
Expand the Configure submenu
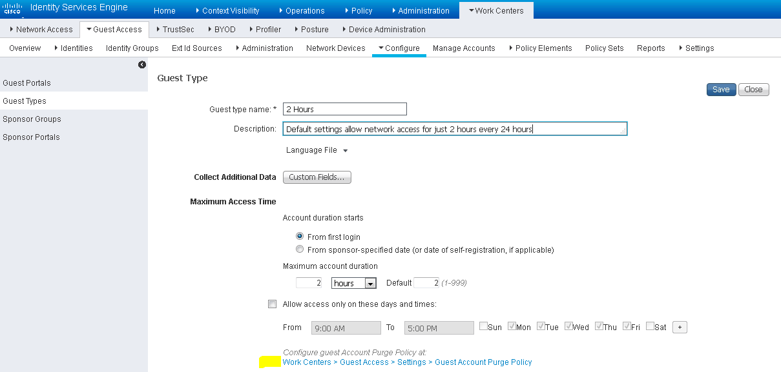(399, 48)
